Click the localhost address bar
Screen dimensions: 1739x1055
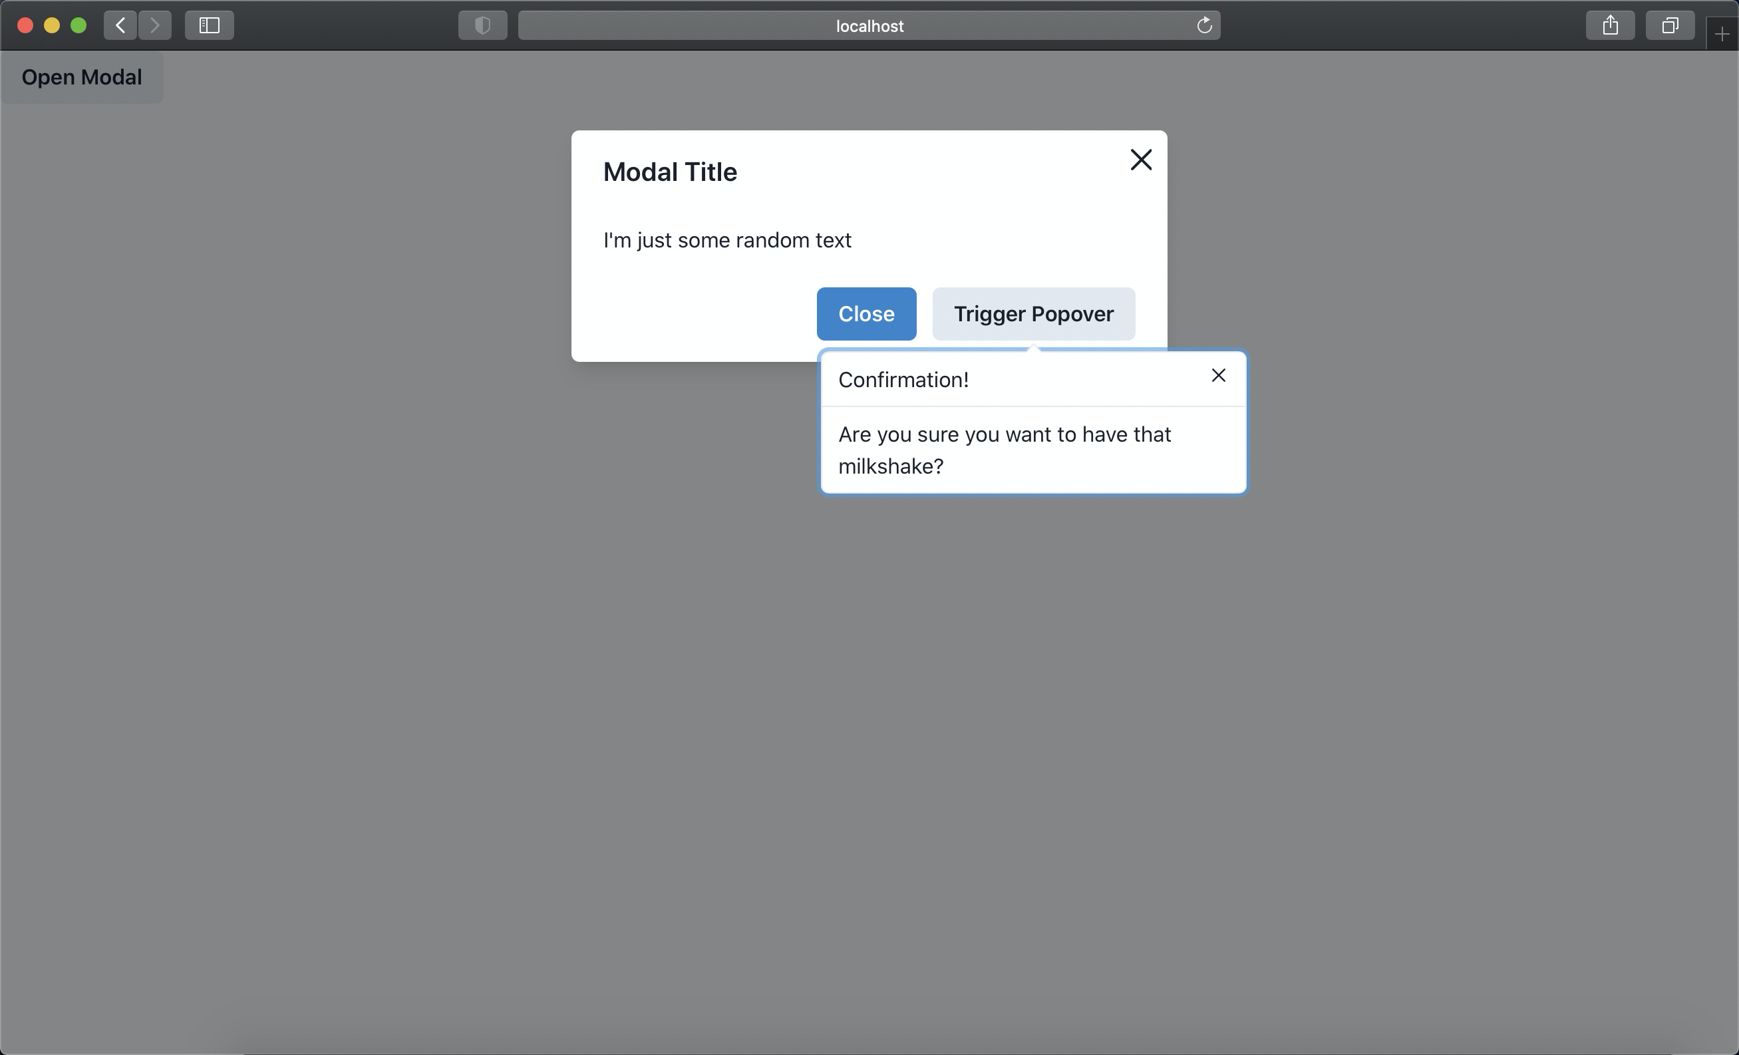coord(869,25)
